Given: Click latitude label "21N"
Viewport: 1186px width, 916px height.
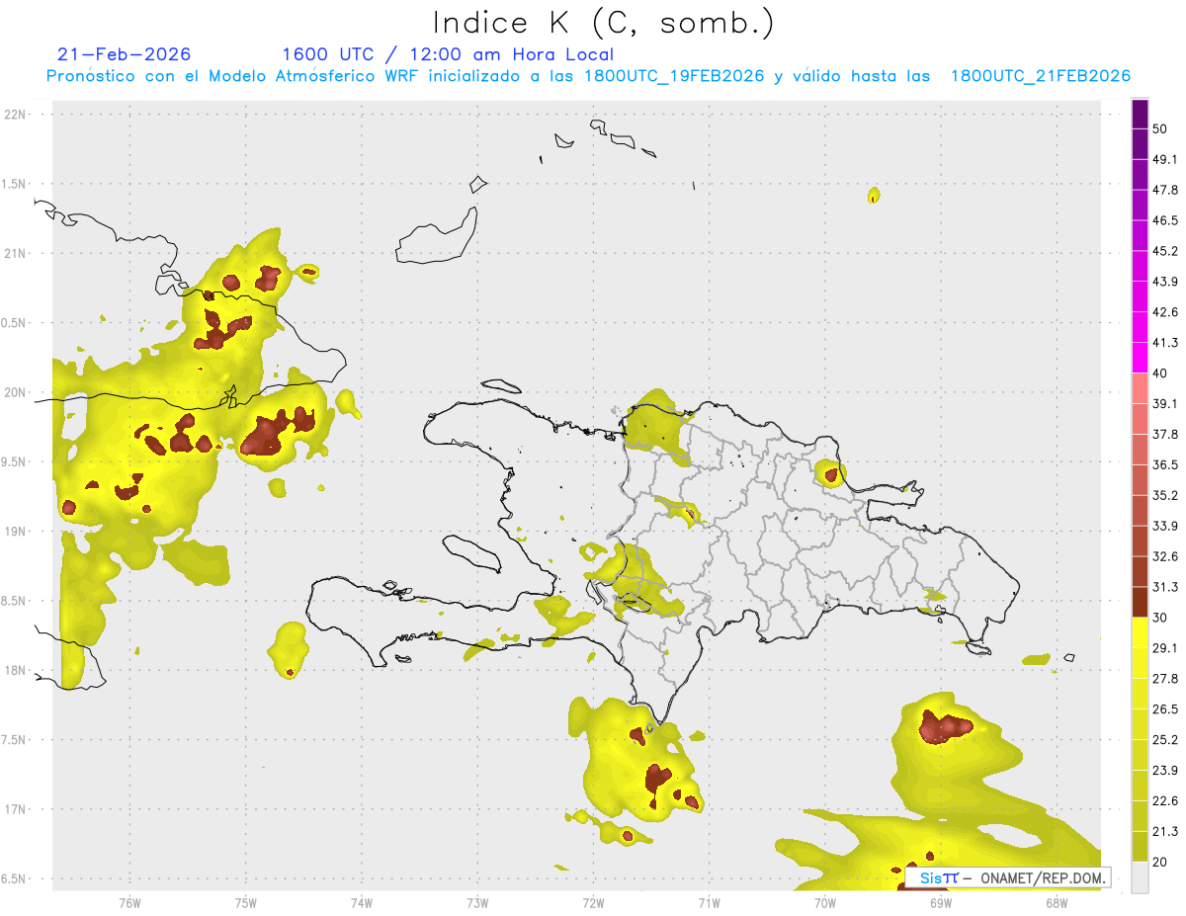Looking at the screenshot, I should pyautogui.click(x=15, y=253).
